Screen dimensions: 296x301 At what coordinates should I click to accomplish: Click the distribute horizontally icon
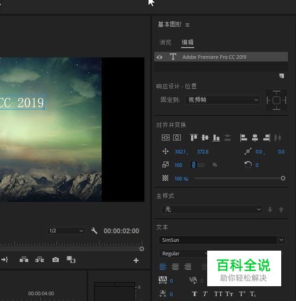click(x=278, y=137)
